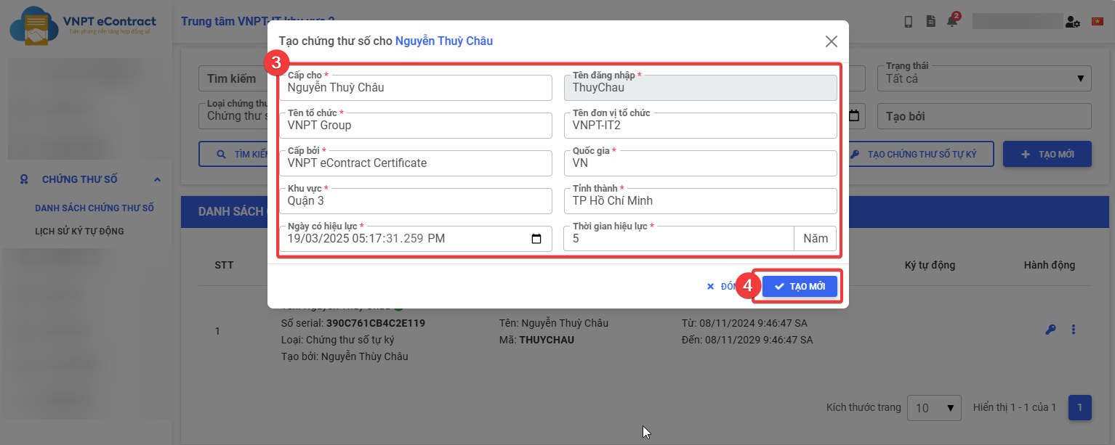Click the Nguyễn Thuỳ Châu name in dialog title
1115x445 pixels.
click(444, 41)
